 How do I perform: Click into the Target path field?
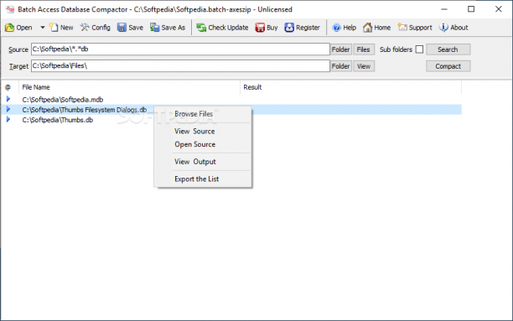coord(180,65)
